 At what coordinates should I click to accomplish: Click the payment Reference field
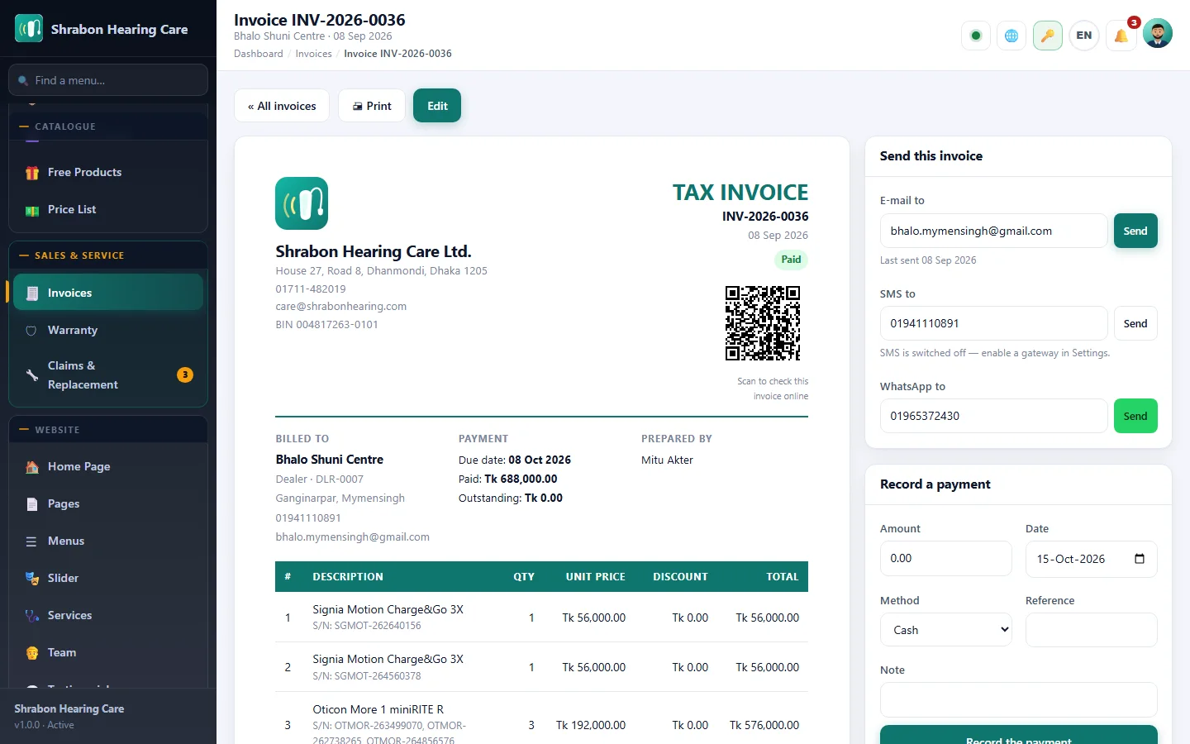(x=1092, y=630)
